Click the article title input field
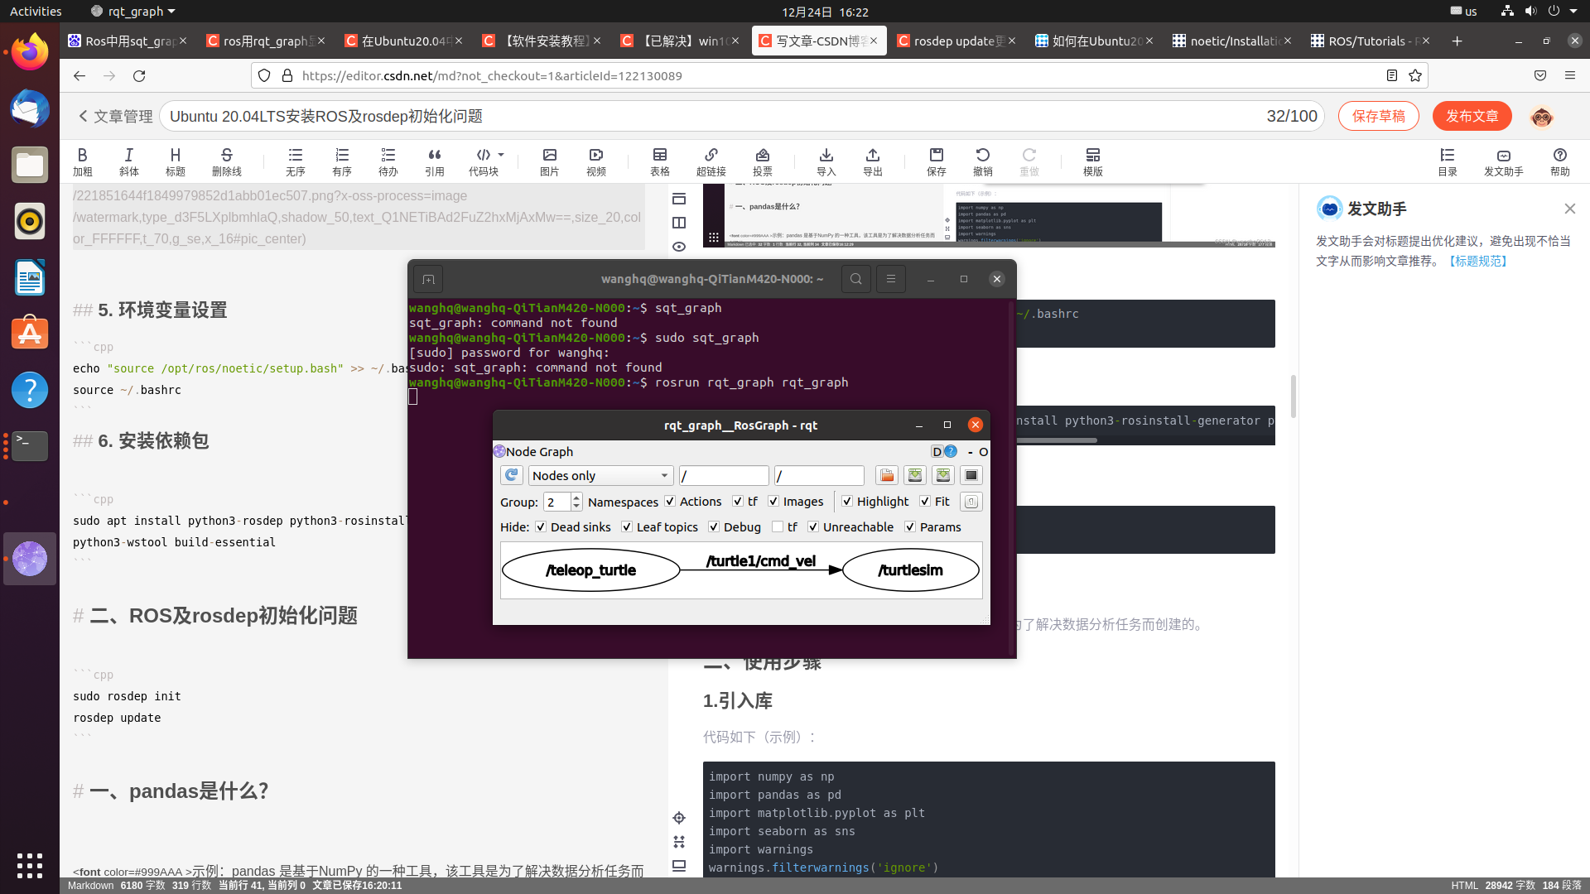 (712, 116)
